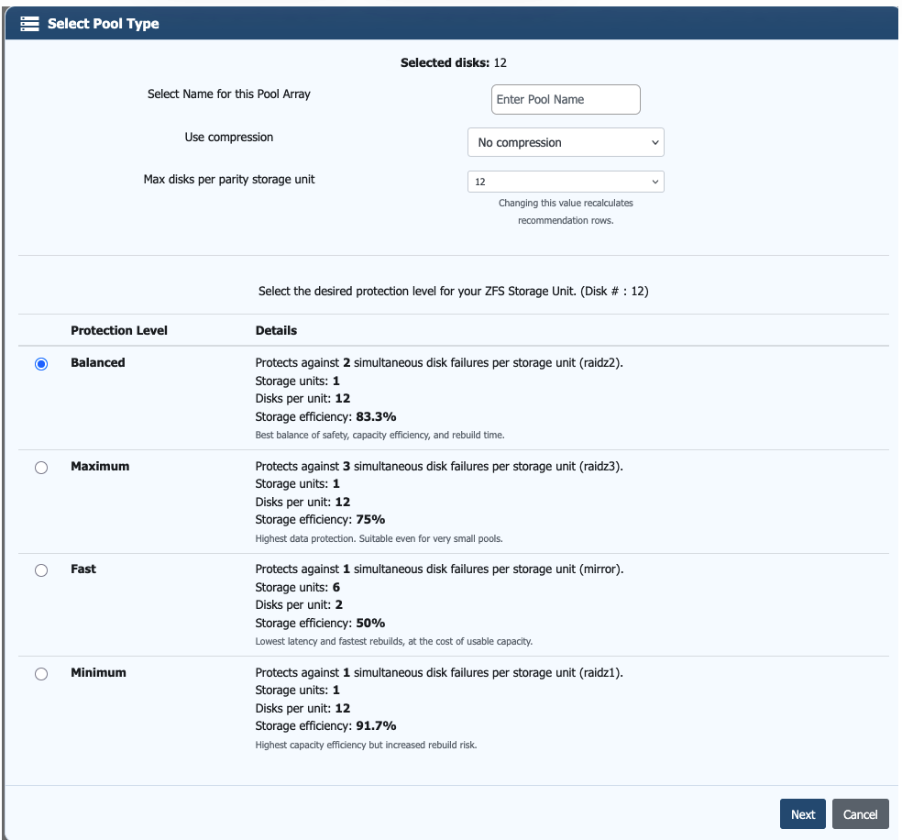Click the raidz1 details description line
The width and height of the screenshot is (902, 840).
(x=439, y=672)
